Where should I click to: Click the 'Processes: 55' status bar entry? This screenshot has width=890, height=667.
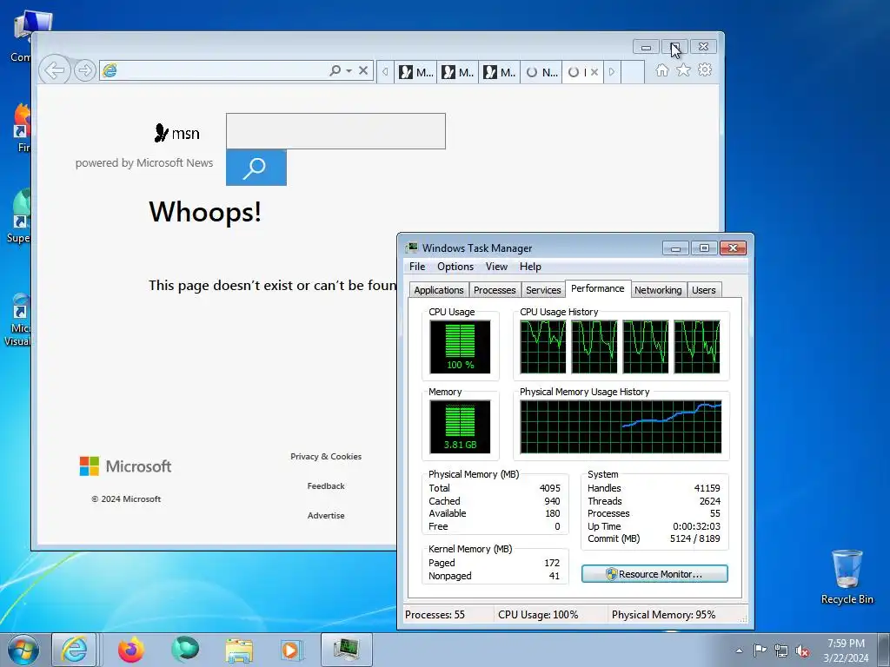tap(435, 615)
